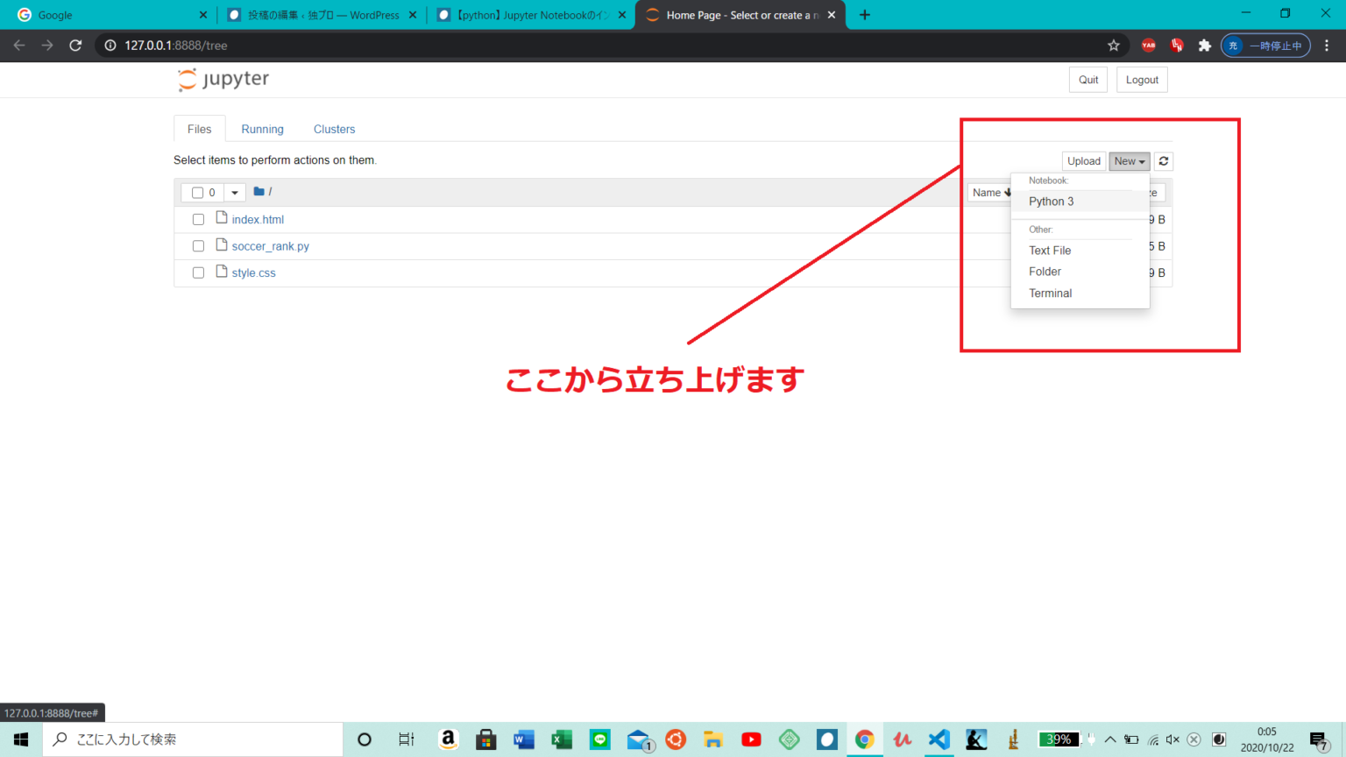Open the Name sort dropdown
This screenshot has height=757, width=1346.
point(990,192)
